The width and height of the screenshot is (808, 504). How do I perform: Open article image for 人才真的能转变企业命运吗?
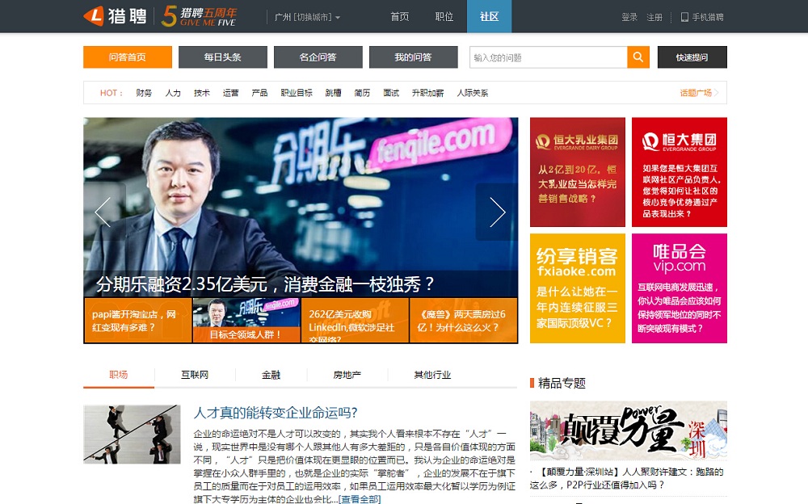click(x=132, y=434)
